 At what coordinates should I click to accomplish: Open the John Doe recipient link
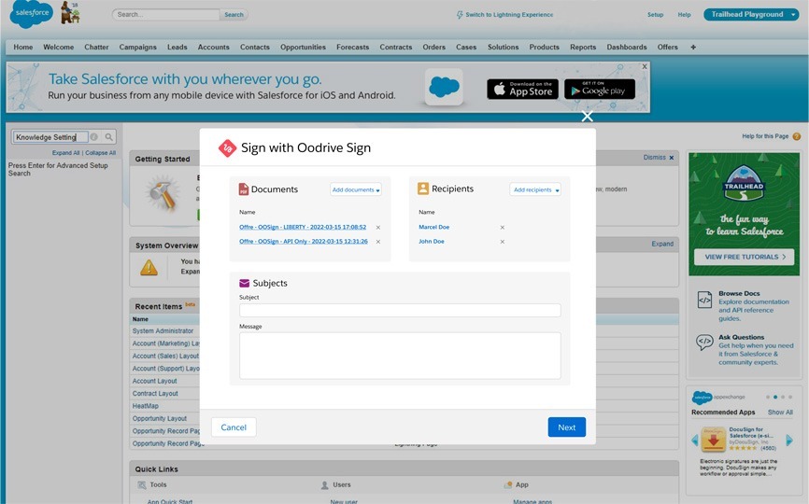pyautogui.click(x=432, y=242)
